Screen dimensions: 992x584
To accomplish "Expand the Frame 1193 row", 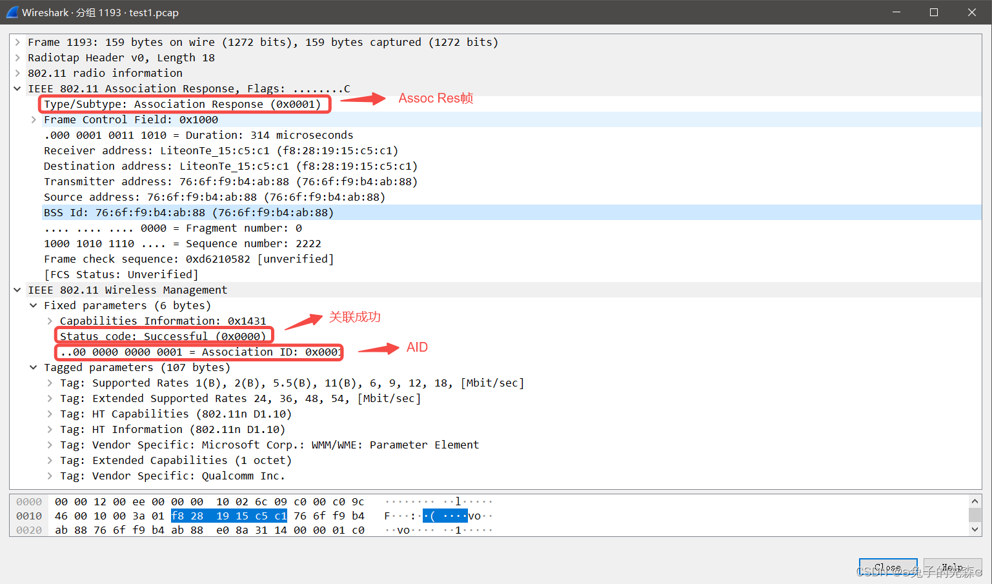I will click(17, 42).
